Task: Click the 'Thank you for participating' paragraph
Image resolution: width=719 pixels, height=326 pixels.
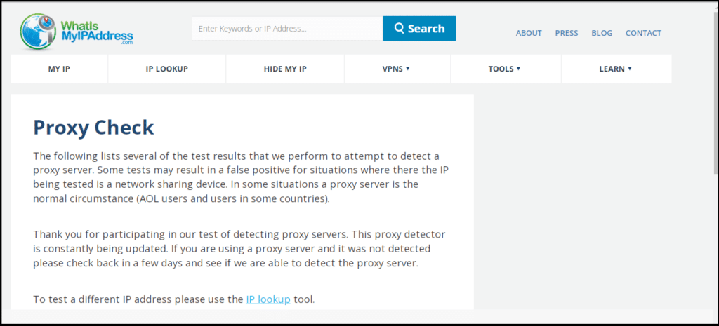Action: (239, 249)
